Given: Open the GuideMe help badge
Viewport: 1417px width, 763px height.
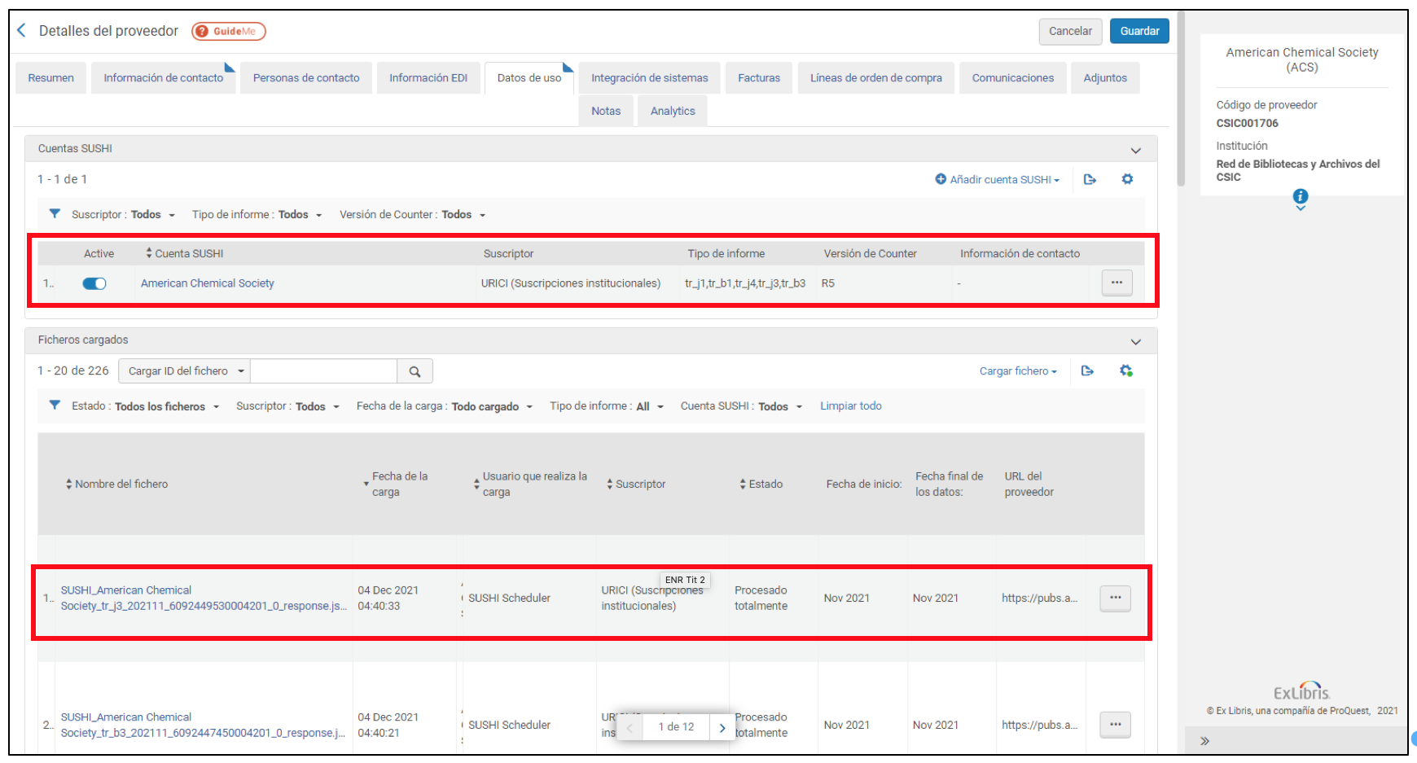Looking at the screenshot, I should [x=229, y=31].
